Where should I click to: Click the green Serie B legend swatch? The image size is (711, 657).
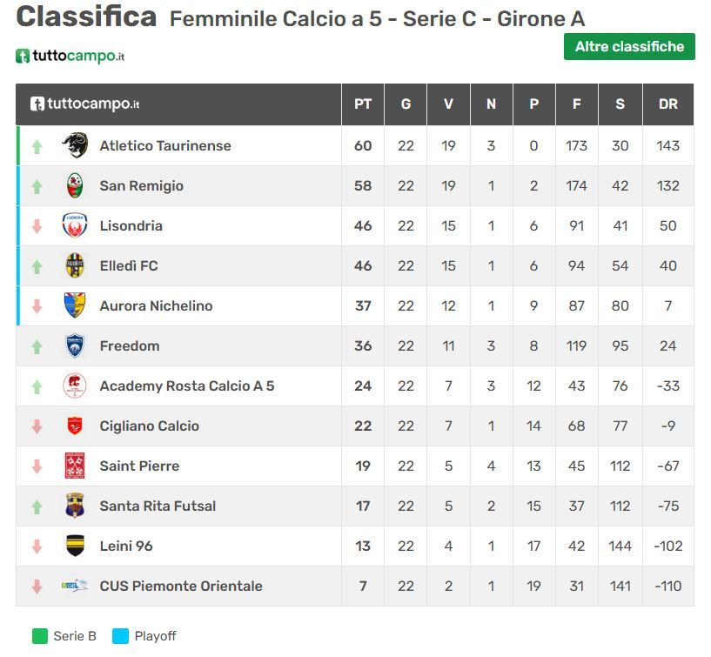(x=40, y=636)
